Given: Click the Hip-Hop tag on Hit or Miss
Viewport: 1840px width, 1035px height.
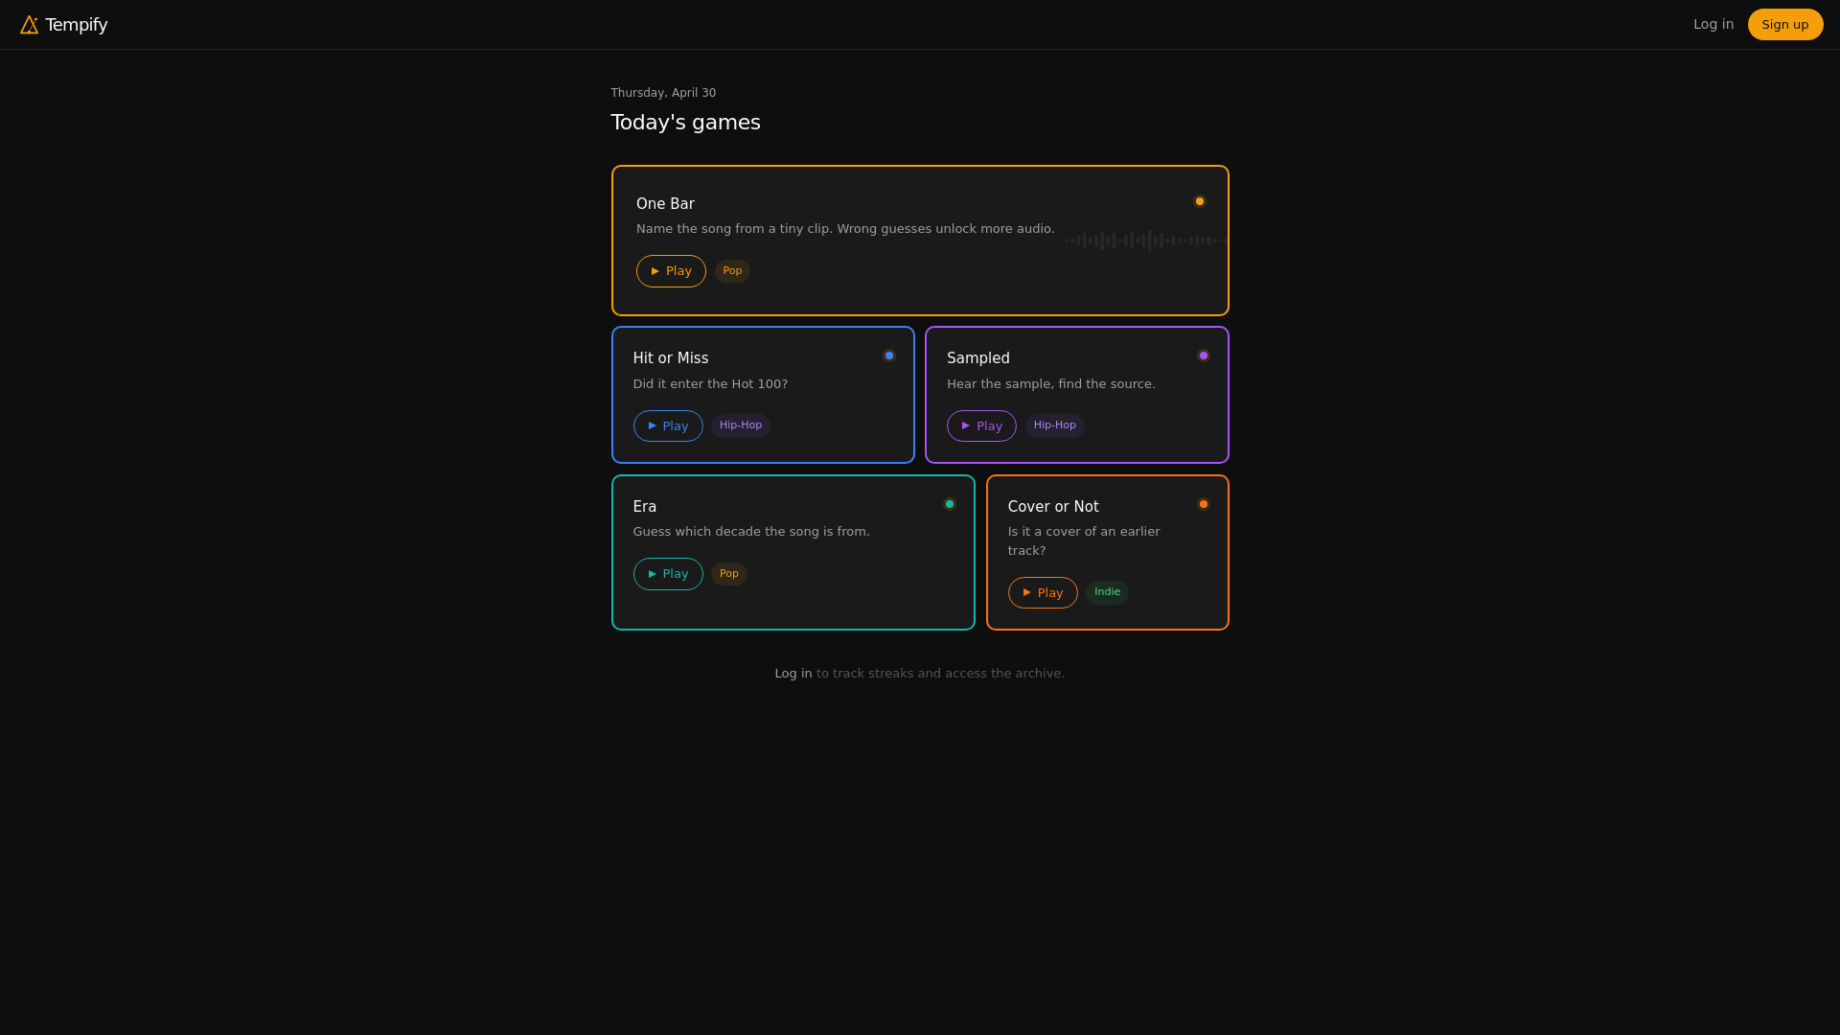Looking at the screenshot, I should click(x=741, y=425).
